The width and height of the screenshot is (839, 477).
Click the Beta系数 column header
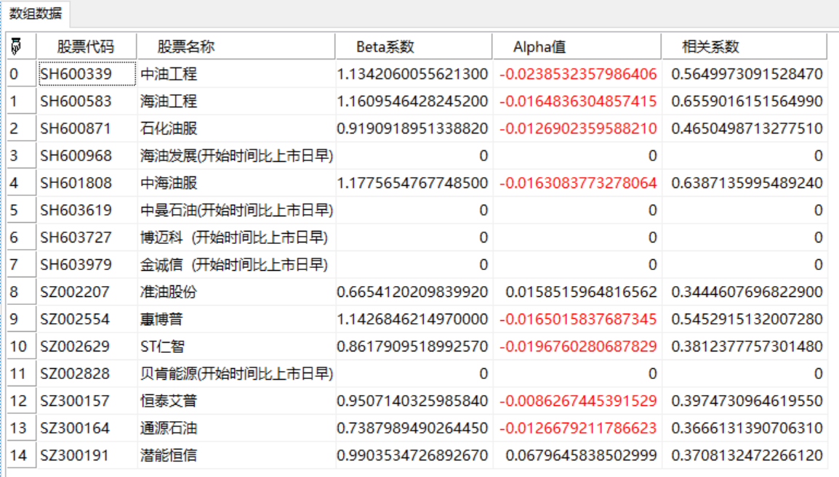[x=385, y=47]
